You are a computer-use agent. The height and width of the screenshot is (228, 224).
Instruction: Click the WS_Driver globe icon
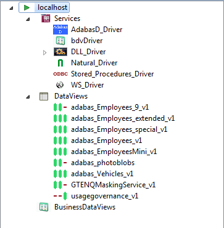click(x=60, y=85)
